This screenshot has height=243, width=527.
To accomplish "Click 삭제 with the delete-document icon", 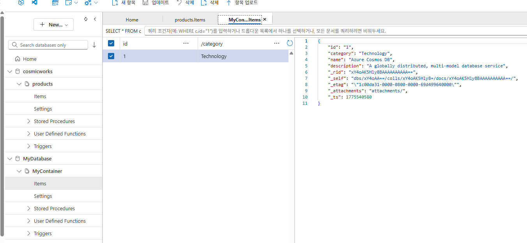I will (x=210, y=3).
